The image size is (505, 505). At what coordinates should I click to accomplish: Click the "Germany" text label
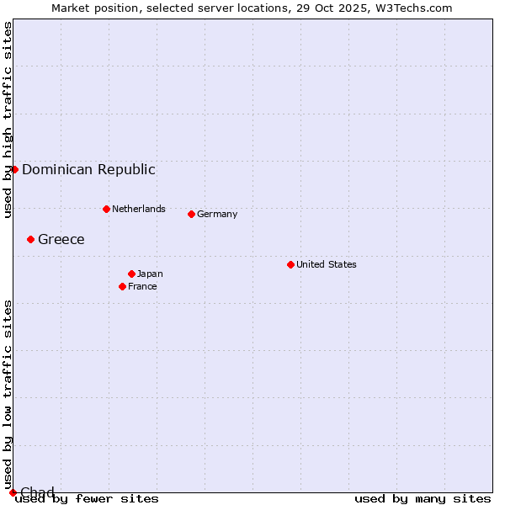coord(217,214)
